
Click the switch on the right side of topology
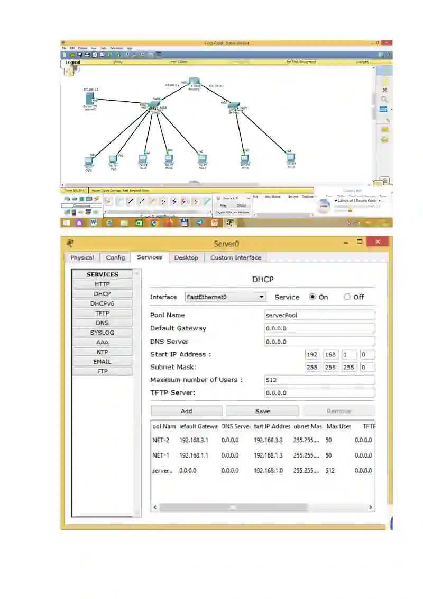[x=234, y=105]
